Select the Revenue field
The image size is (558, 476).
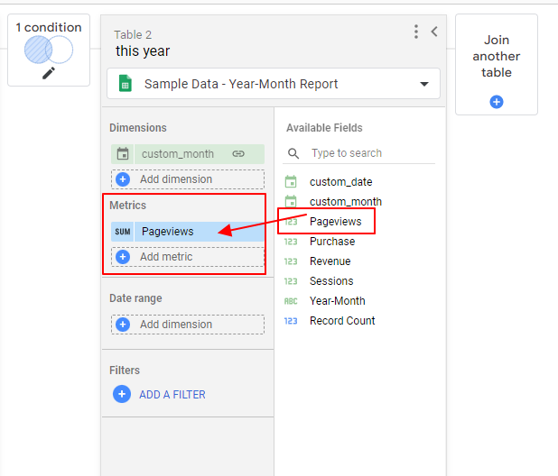pyautogui.click(x=331, y=261)
